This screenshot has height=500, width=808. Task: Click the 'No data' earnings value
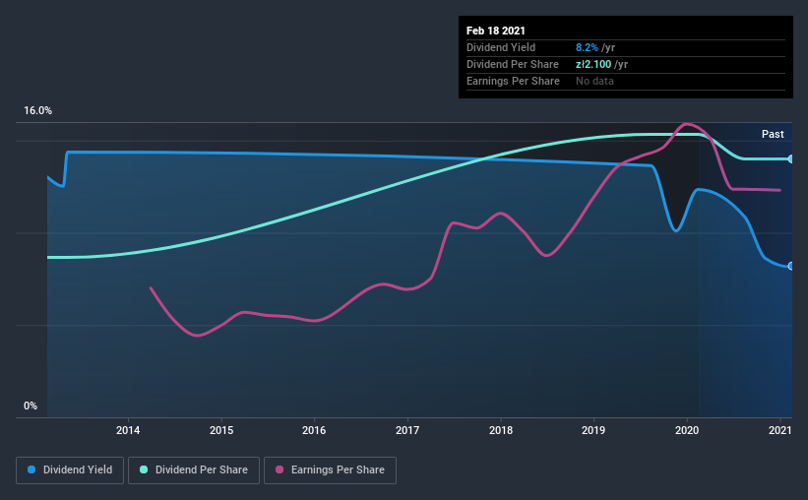click(594, 81)
